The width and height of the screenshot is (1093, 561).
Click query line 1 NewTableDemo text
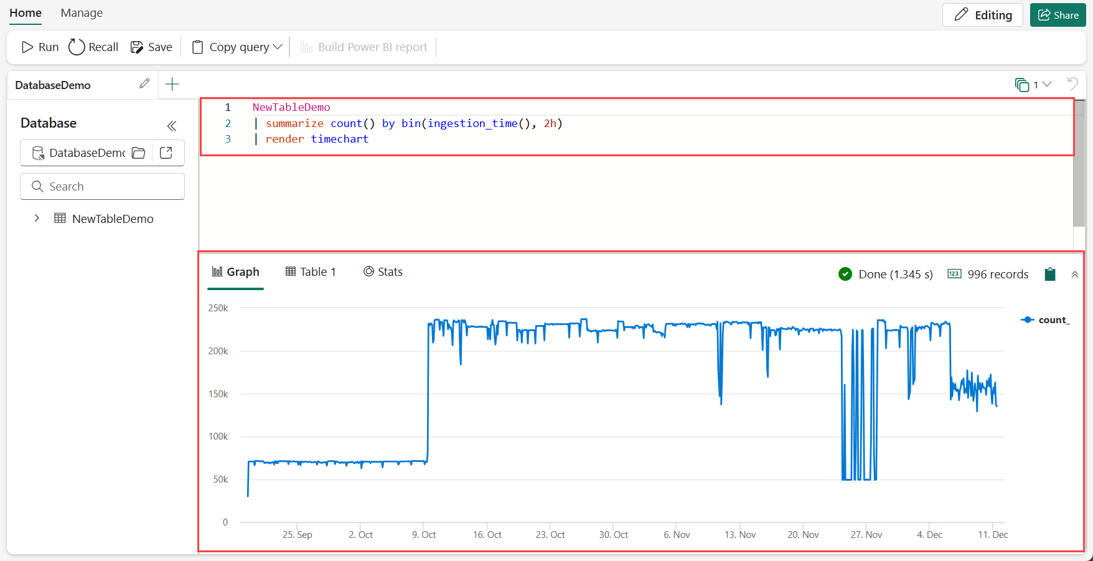(291, 108)
